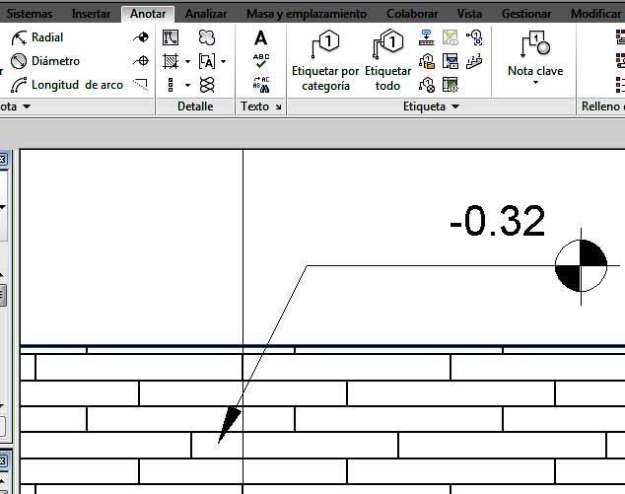Expand the Nota clave dropdown
Image resolution: width=625 pixels, height=494 pixels.
point(535,83)
